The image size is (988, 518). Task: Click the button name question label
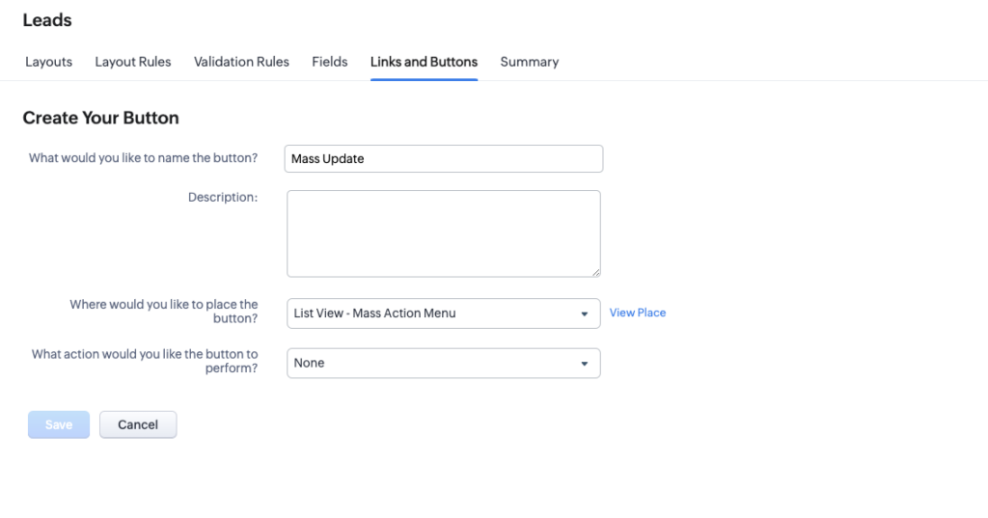(143, 158)
